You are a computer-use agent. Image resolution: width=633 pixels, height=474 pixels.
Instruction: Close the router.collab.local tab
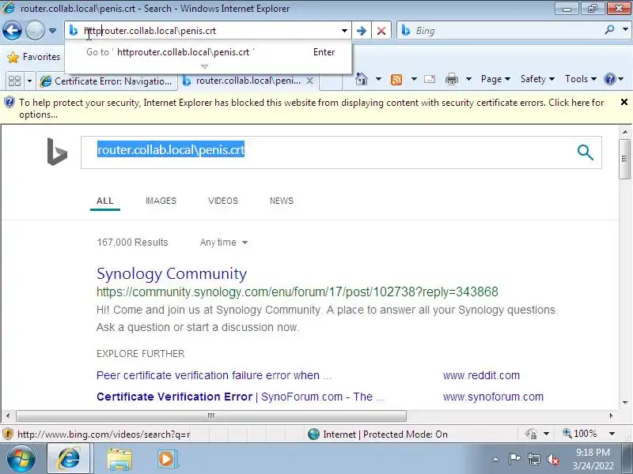[x=309, y=81]
